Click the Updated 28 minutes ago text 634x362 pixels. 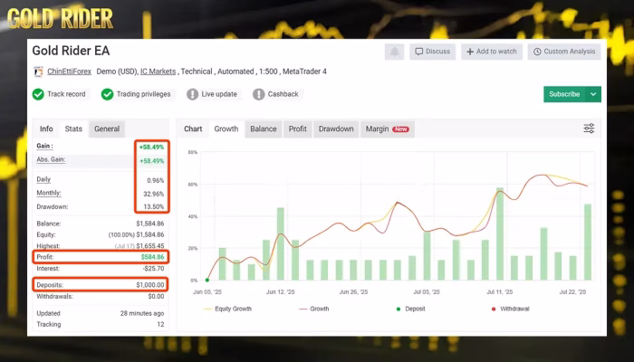[x=142, y=313]
